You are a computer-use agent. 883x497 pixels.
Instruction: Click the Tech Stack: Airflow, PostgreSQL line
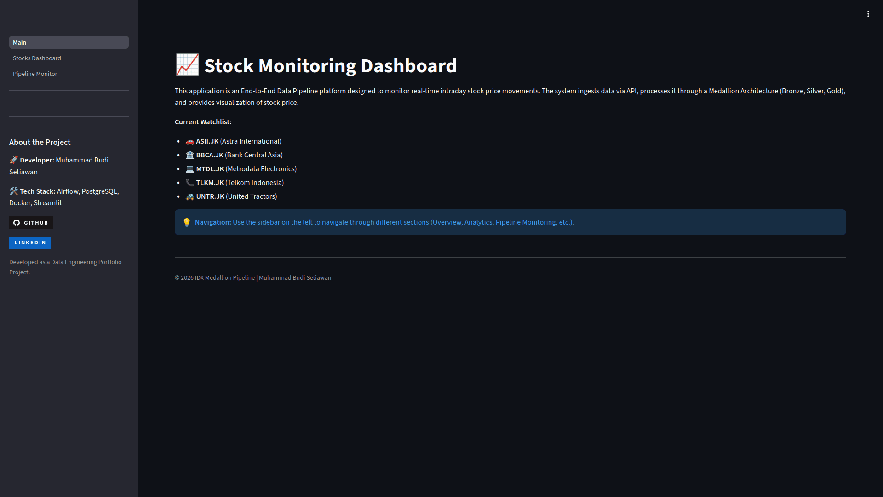pos(64,197)
